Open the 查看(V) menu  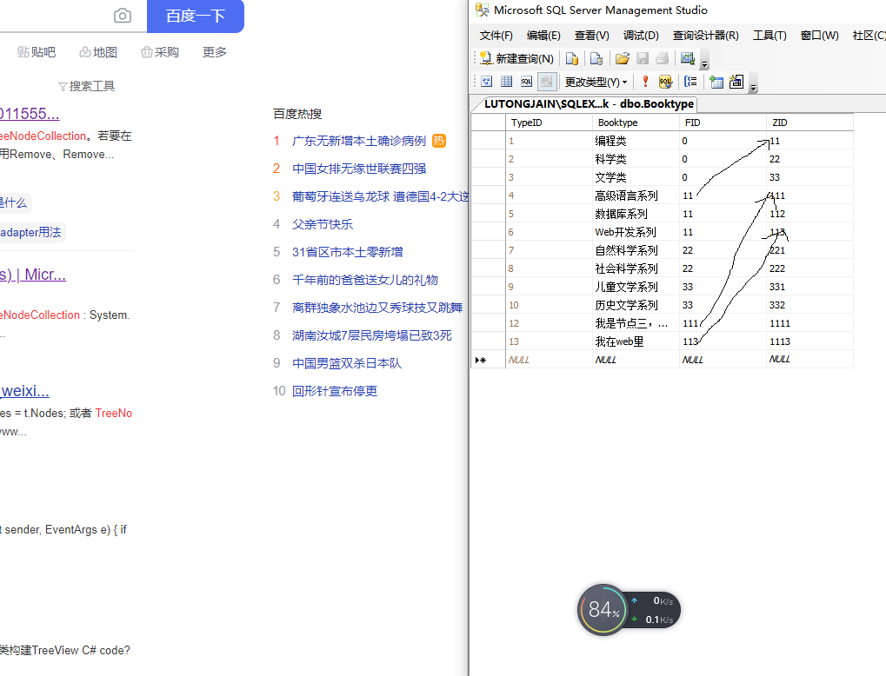591,36
